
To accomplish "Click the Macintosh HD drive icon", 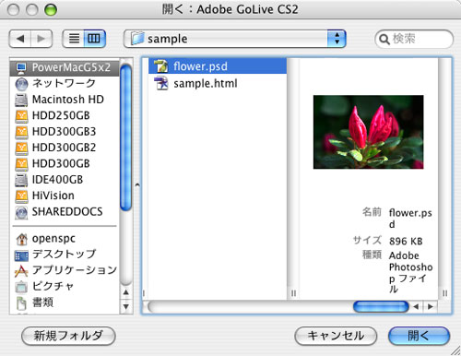I will (x=21, y=100).
